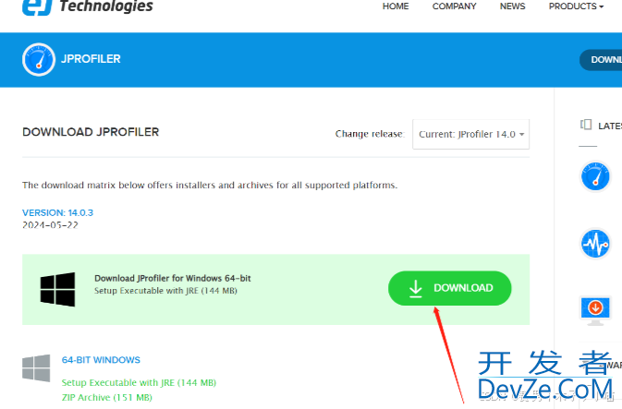Expand the PRODUCTS dropdown menu
This screenshot has width=622, height=409.
pos(576,6)
